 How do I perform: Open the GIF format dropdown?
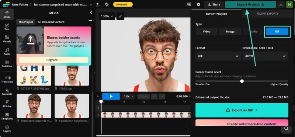[x=218, y=56]
